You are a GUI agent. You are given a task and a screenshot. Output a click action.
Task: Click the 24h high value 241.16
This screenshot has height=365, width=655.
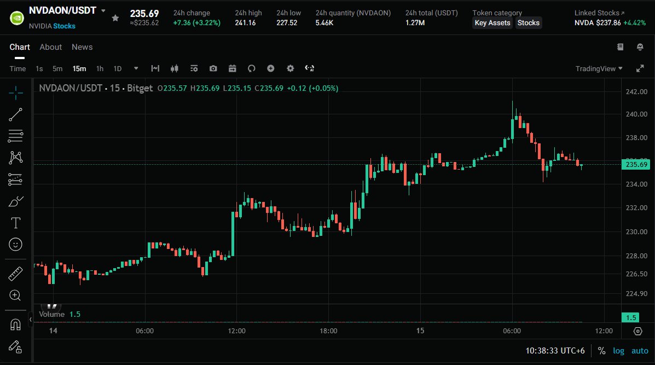245,23
